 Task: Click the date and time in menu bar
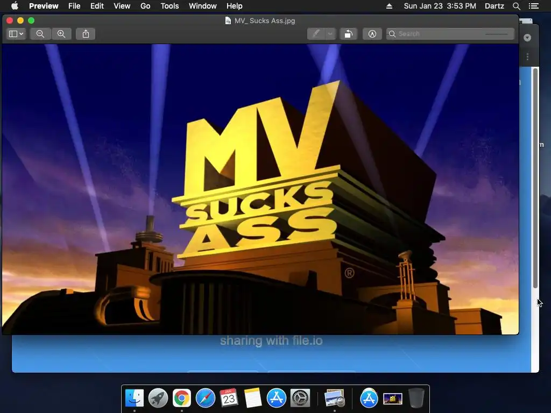440,6
